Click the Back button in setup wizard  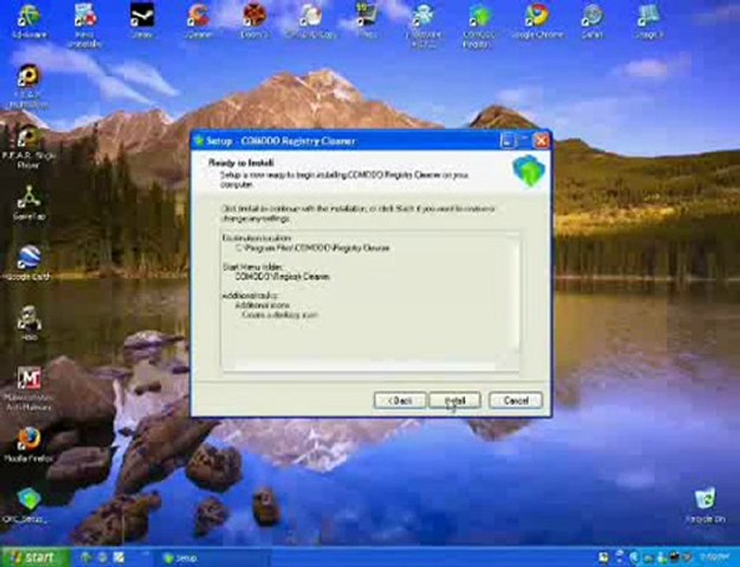[400, 401]
